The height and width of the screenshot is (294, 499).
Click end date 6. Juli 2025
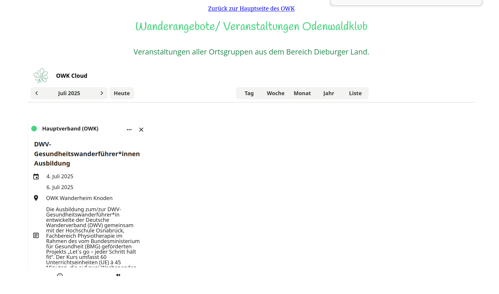pyautogui.click(x=60, y=187)
